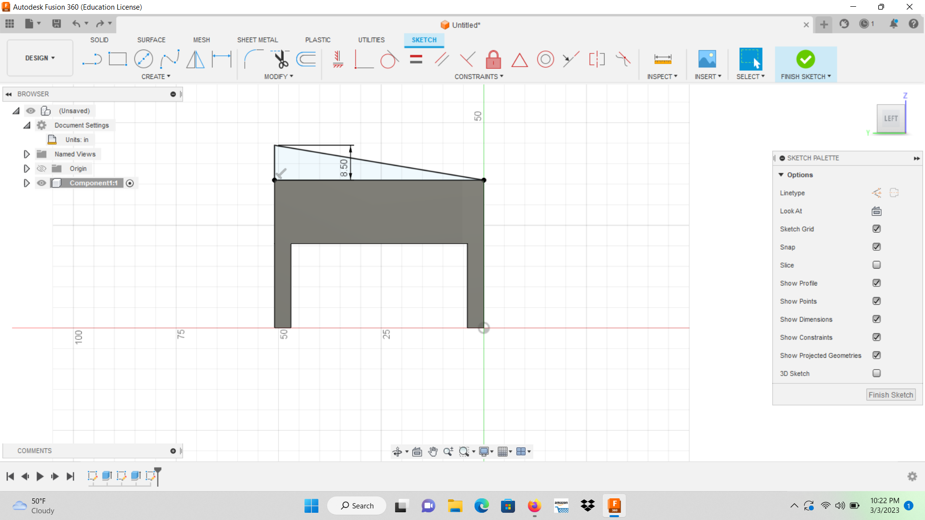Click the SKETCH tab in ribbon
Viewport: 925px width, 520px height.
pyautogui.click(x=424, y=40)
